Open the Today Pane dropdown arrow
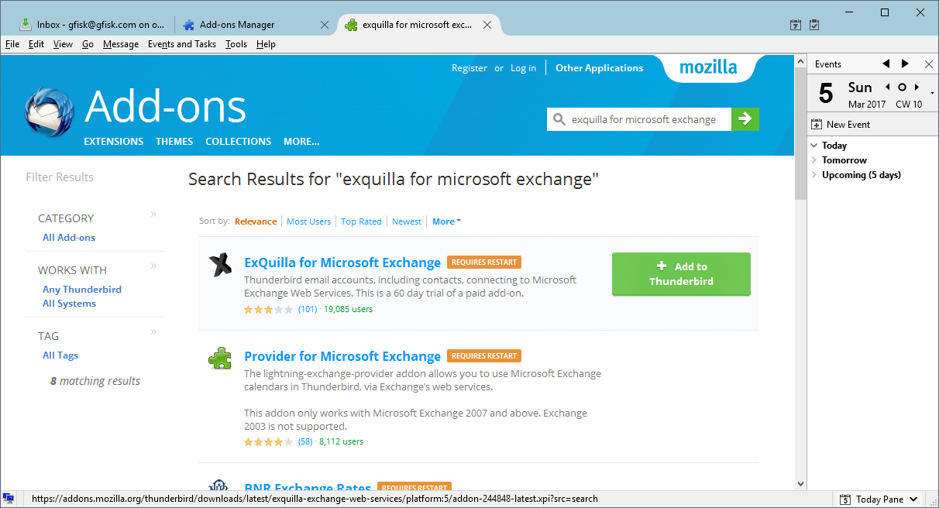The image size is (939, 508). coord(913,499)
